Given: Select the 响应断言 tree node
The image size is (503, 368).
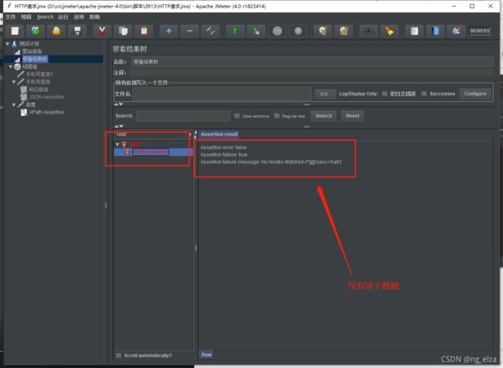Looking at the screenshot, I should click(39, 90).
